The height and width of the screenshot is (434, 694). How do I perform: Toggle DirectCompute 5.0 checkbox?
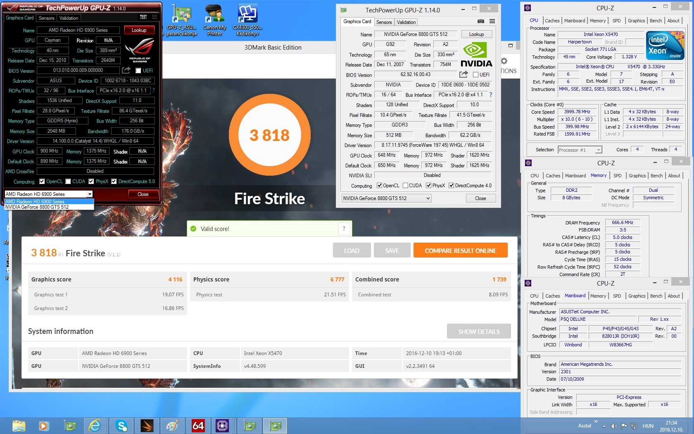tap(114, 181)
